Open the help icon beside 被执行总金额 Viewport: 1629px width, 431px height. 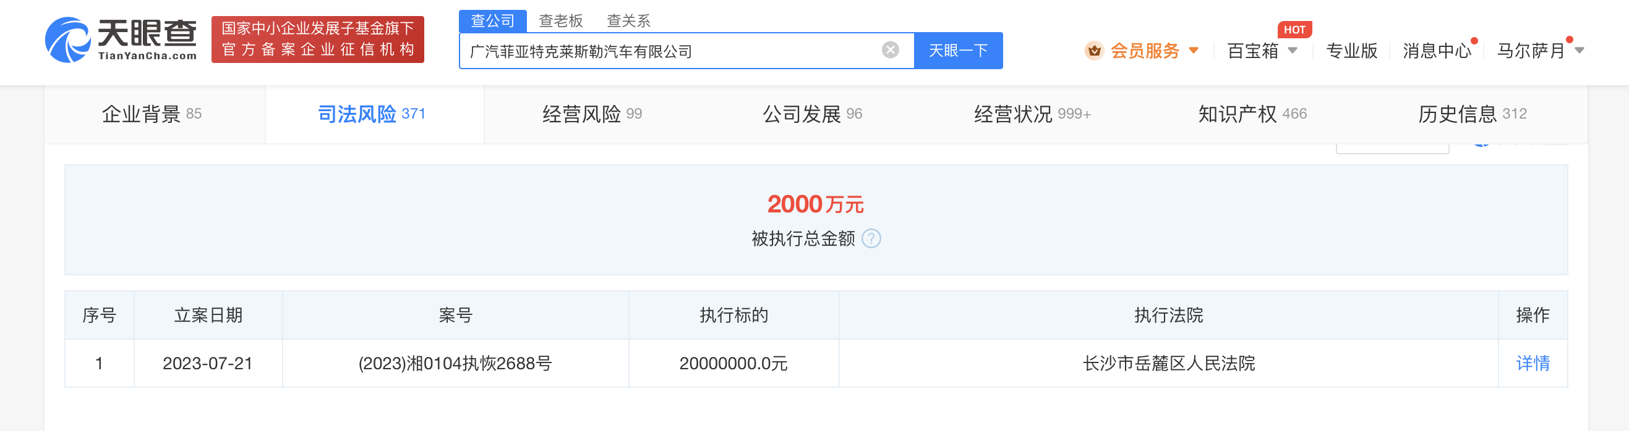coord(871,238)
